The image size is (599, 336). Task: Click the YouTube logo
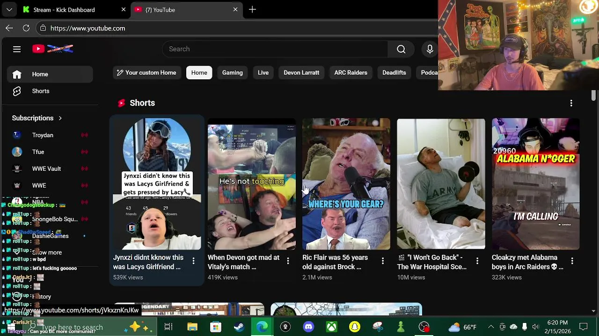(52, 49)
